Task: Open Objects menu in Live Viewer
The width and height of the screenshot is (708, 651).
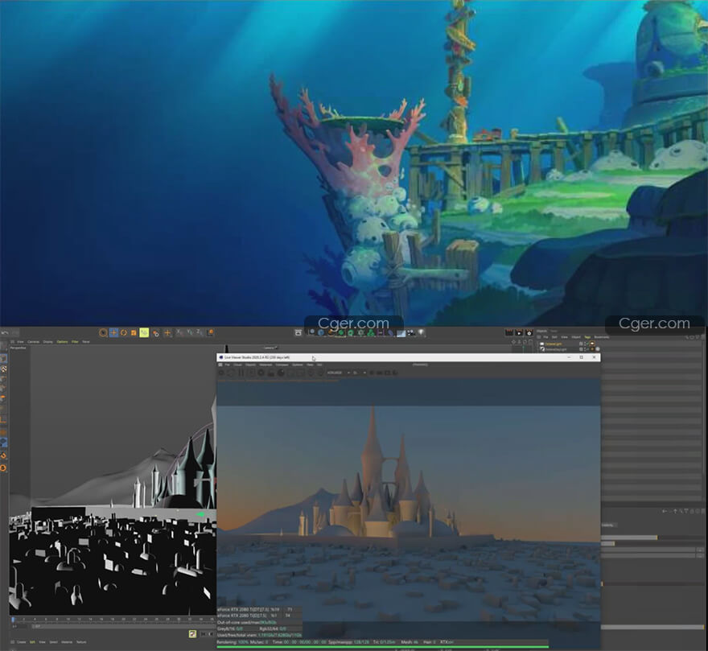Action: 250,365
